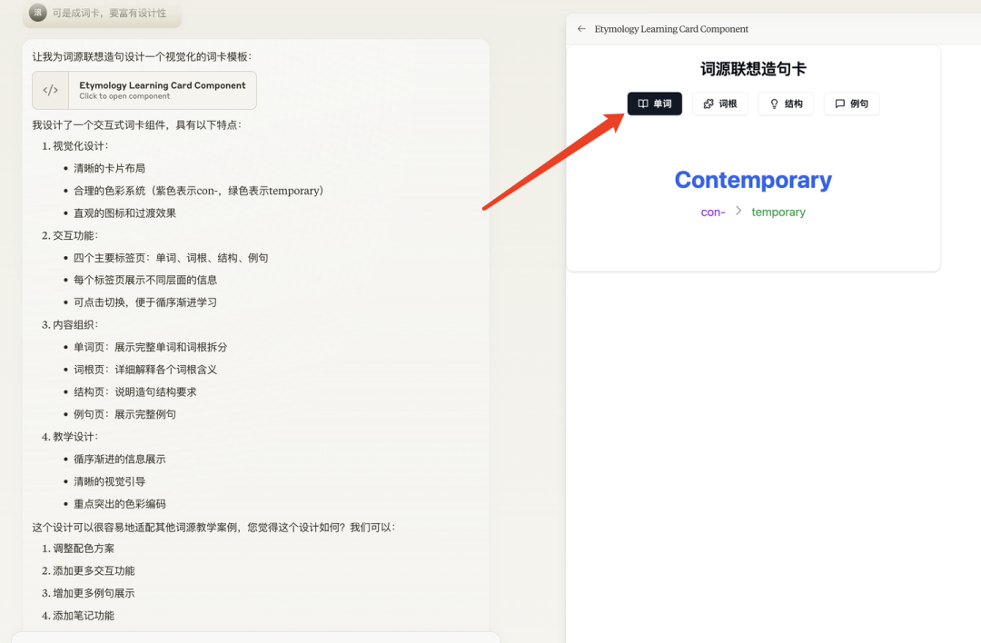Click the bullet 每个标签页展示不同层面的信息

tap(145, 281)
